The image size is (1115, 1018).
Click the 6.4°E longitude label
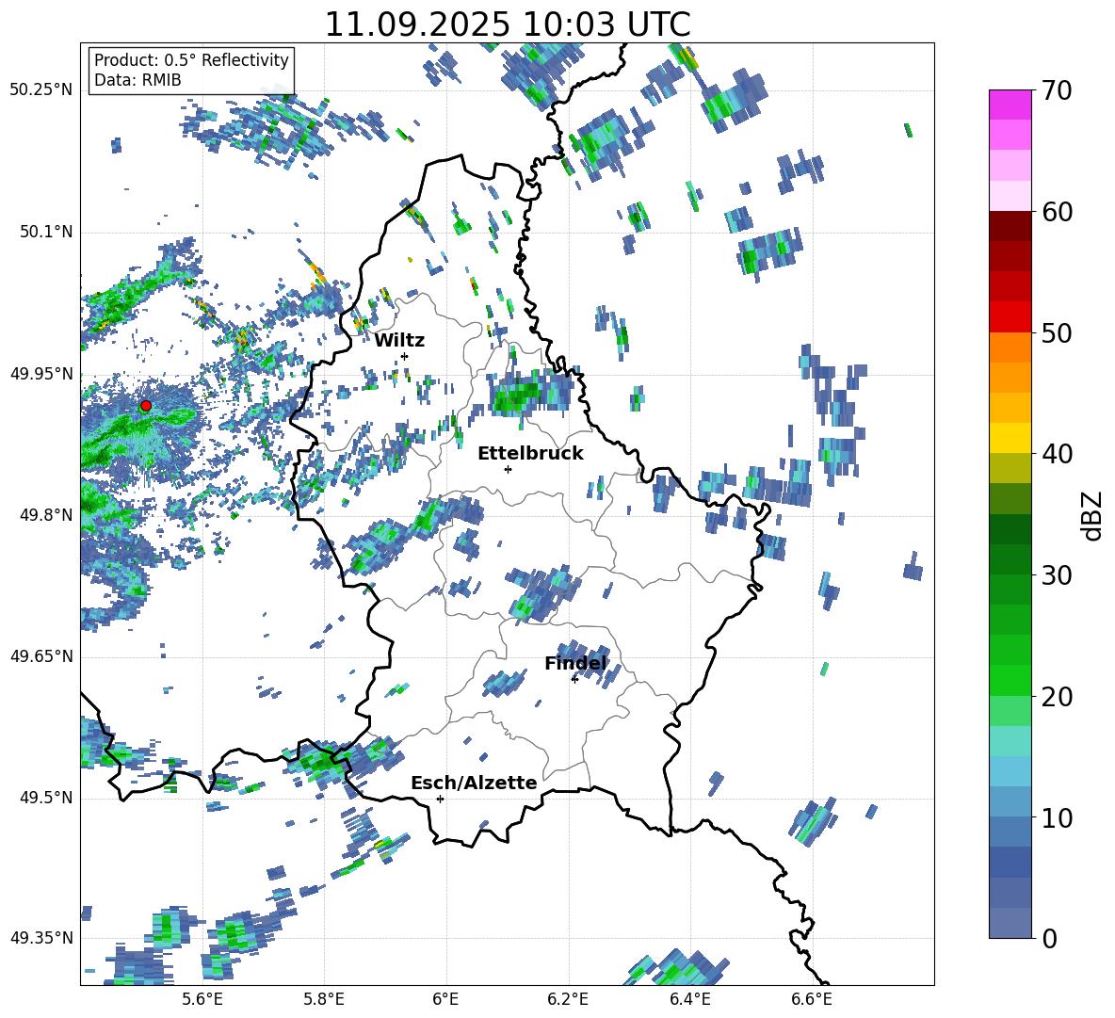coord(690,999)
